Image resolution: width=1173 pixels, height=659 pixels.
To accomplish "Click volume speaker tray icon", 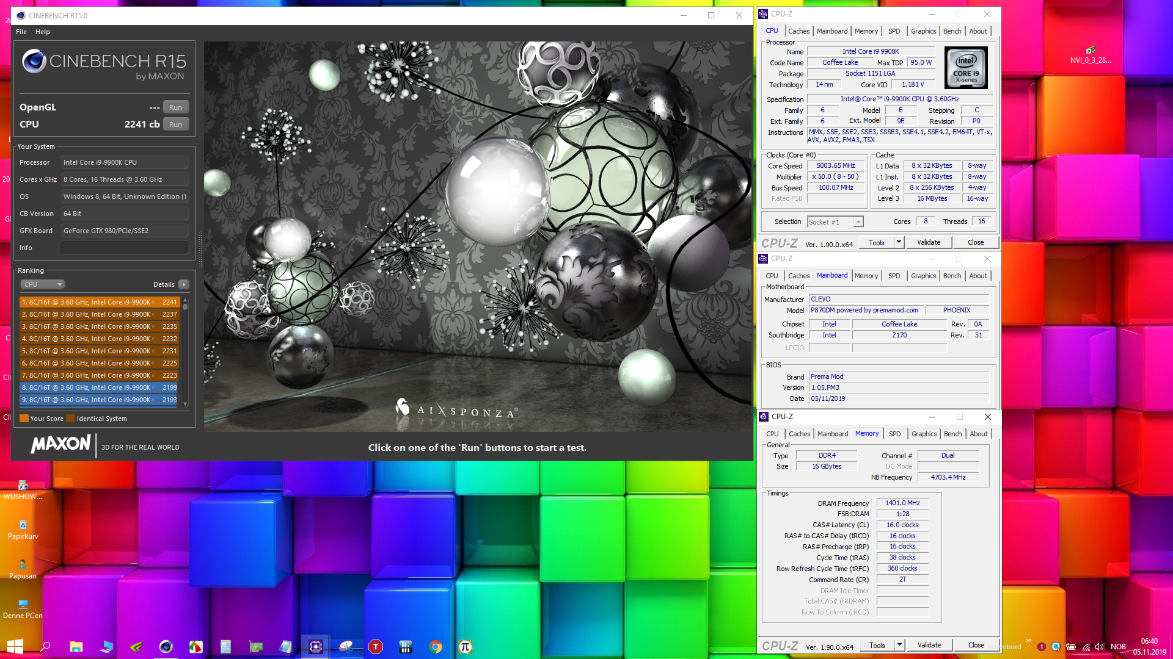I will [x=1100, y=647].
